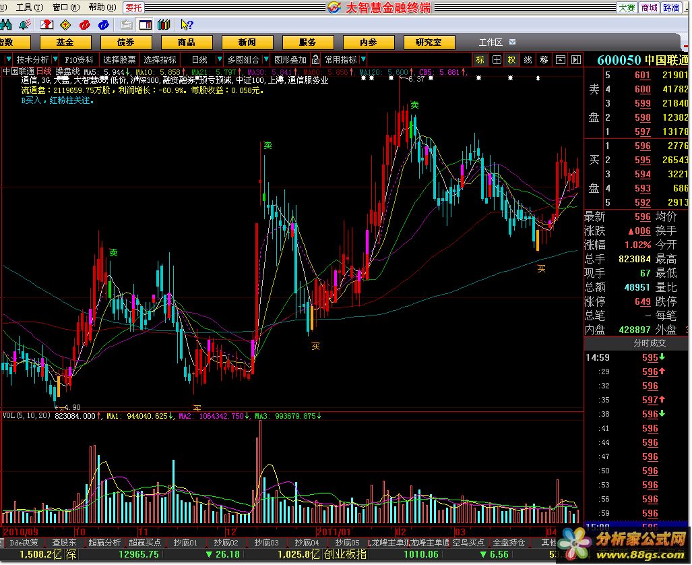Toggle the 线 line-drawing button

click(528, 59)
